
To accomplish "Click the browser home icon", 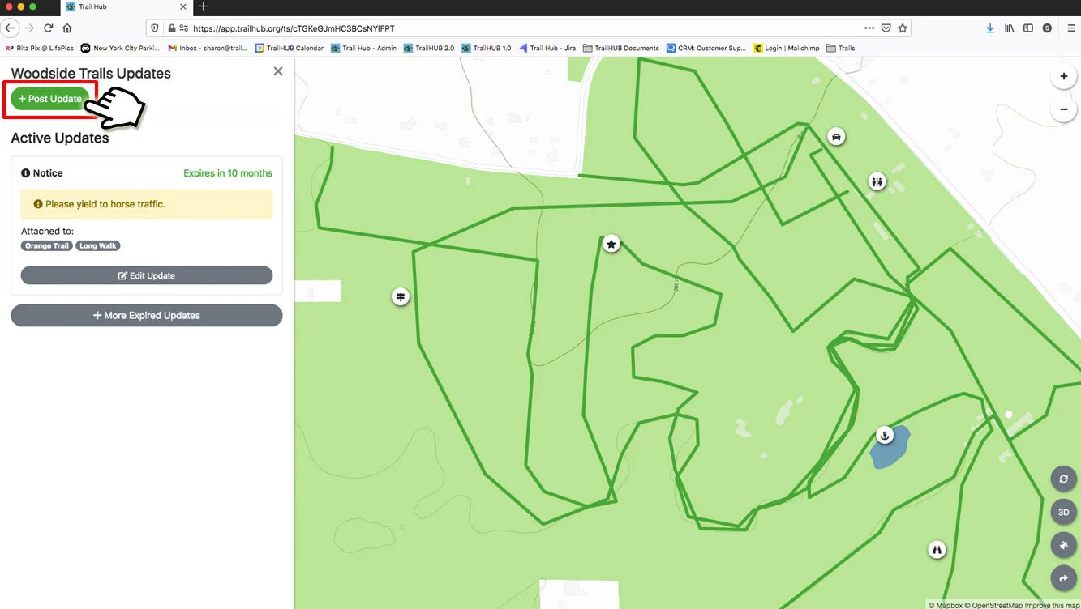I will [67, 28].
